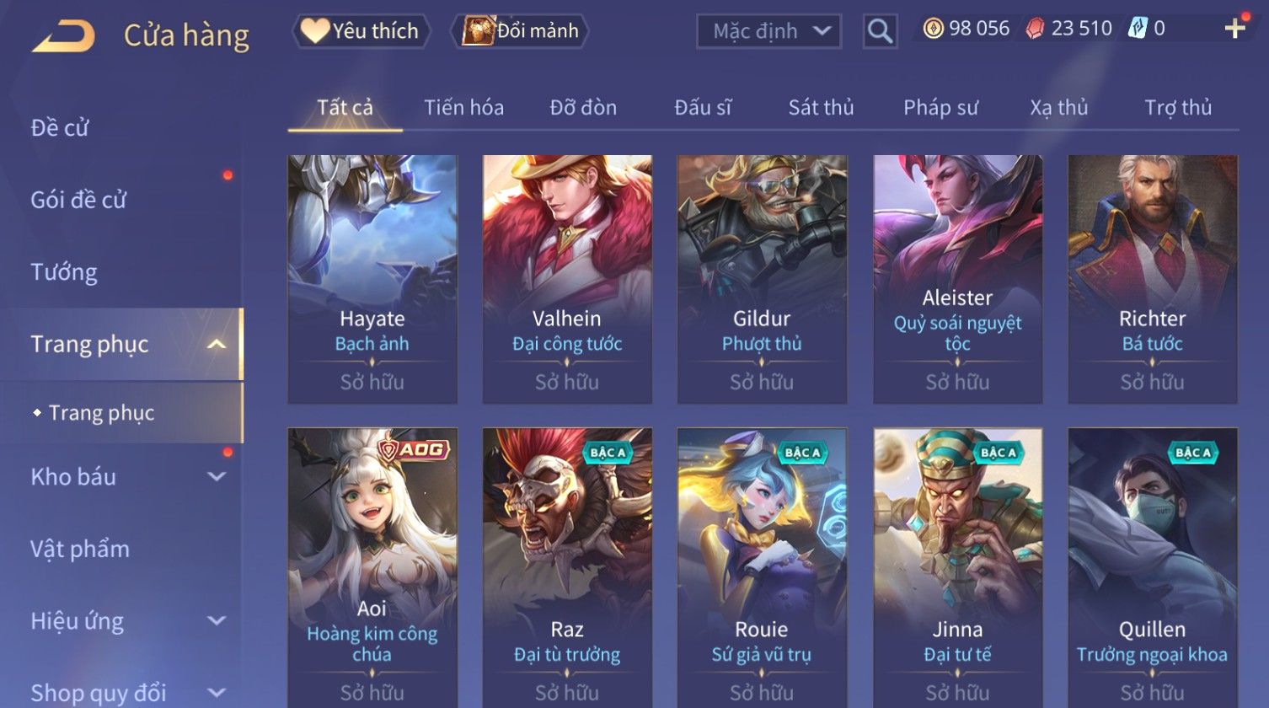Image resolution: width=1269 pixels, height=708 pixels.
Task: Click the gold coin balance icon
Action: coord(933,29)
